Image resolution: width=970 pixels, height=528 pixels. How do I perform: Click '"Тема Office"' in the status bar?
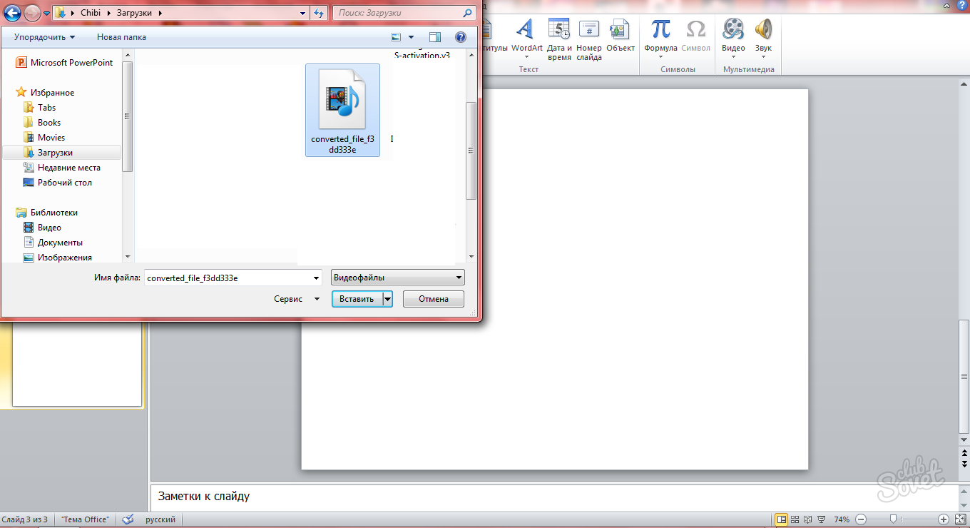85,519
